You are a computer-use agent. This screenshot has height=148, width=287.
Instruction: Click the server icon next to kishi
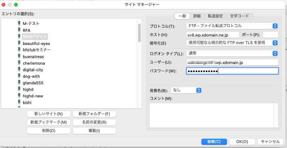coord(19,102)
